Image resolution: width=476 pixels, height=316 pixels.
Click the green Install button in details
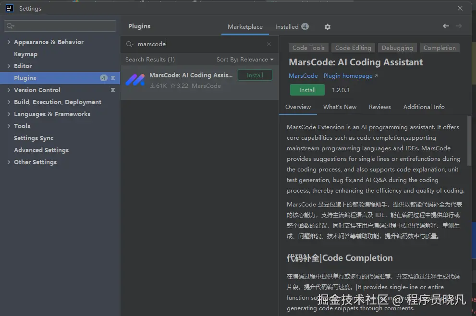307,90
